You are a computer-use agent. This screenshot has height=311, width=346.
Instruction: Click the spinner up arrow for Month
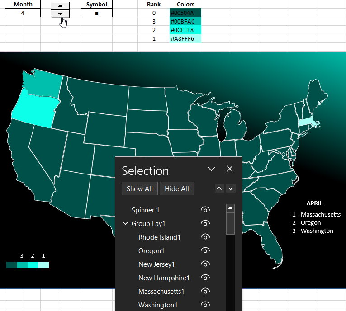click(61, 5)
